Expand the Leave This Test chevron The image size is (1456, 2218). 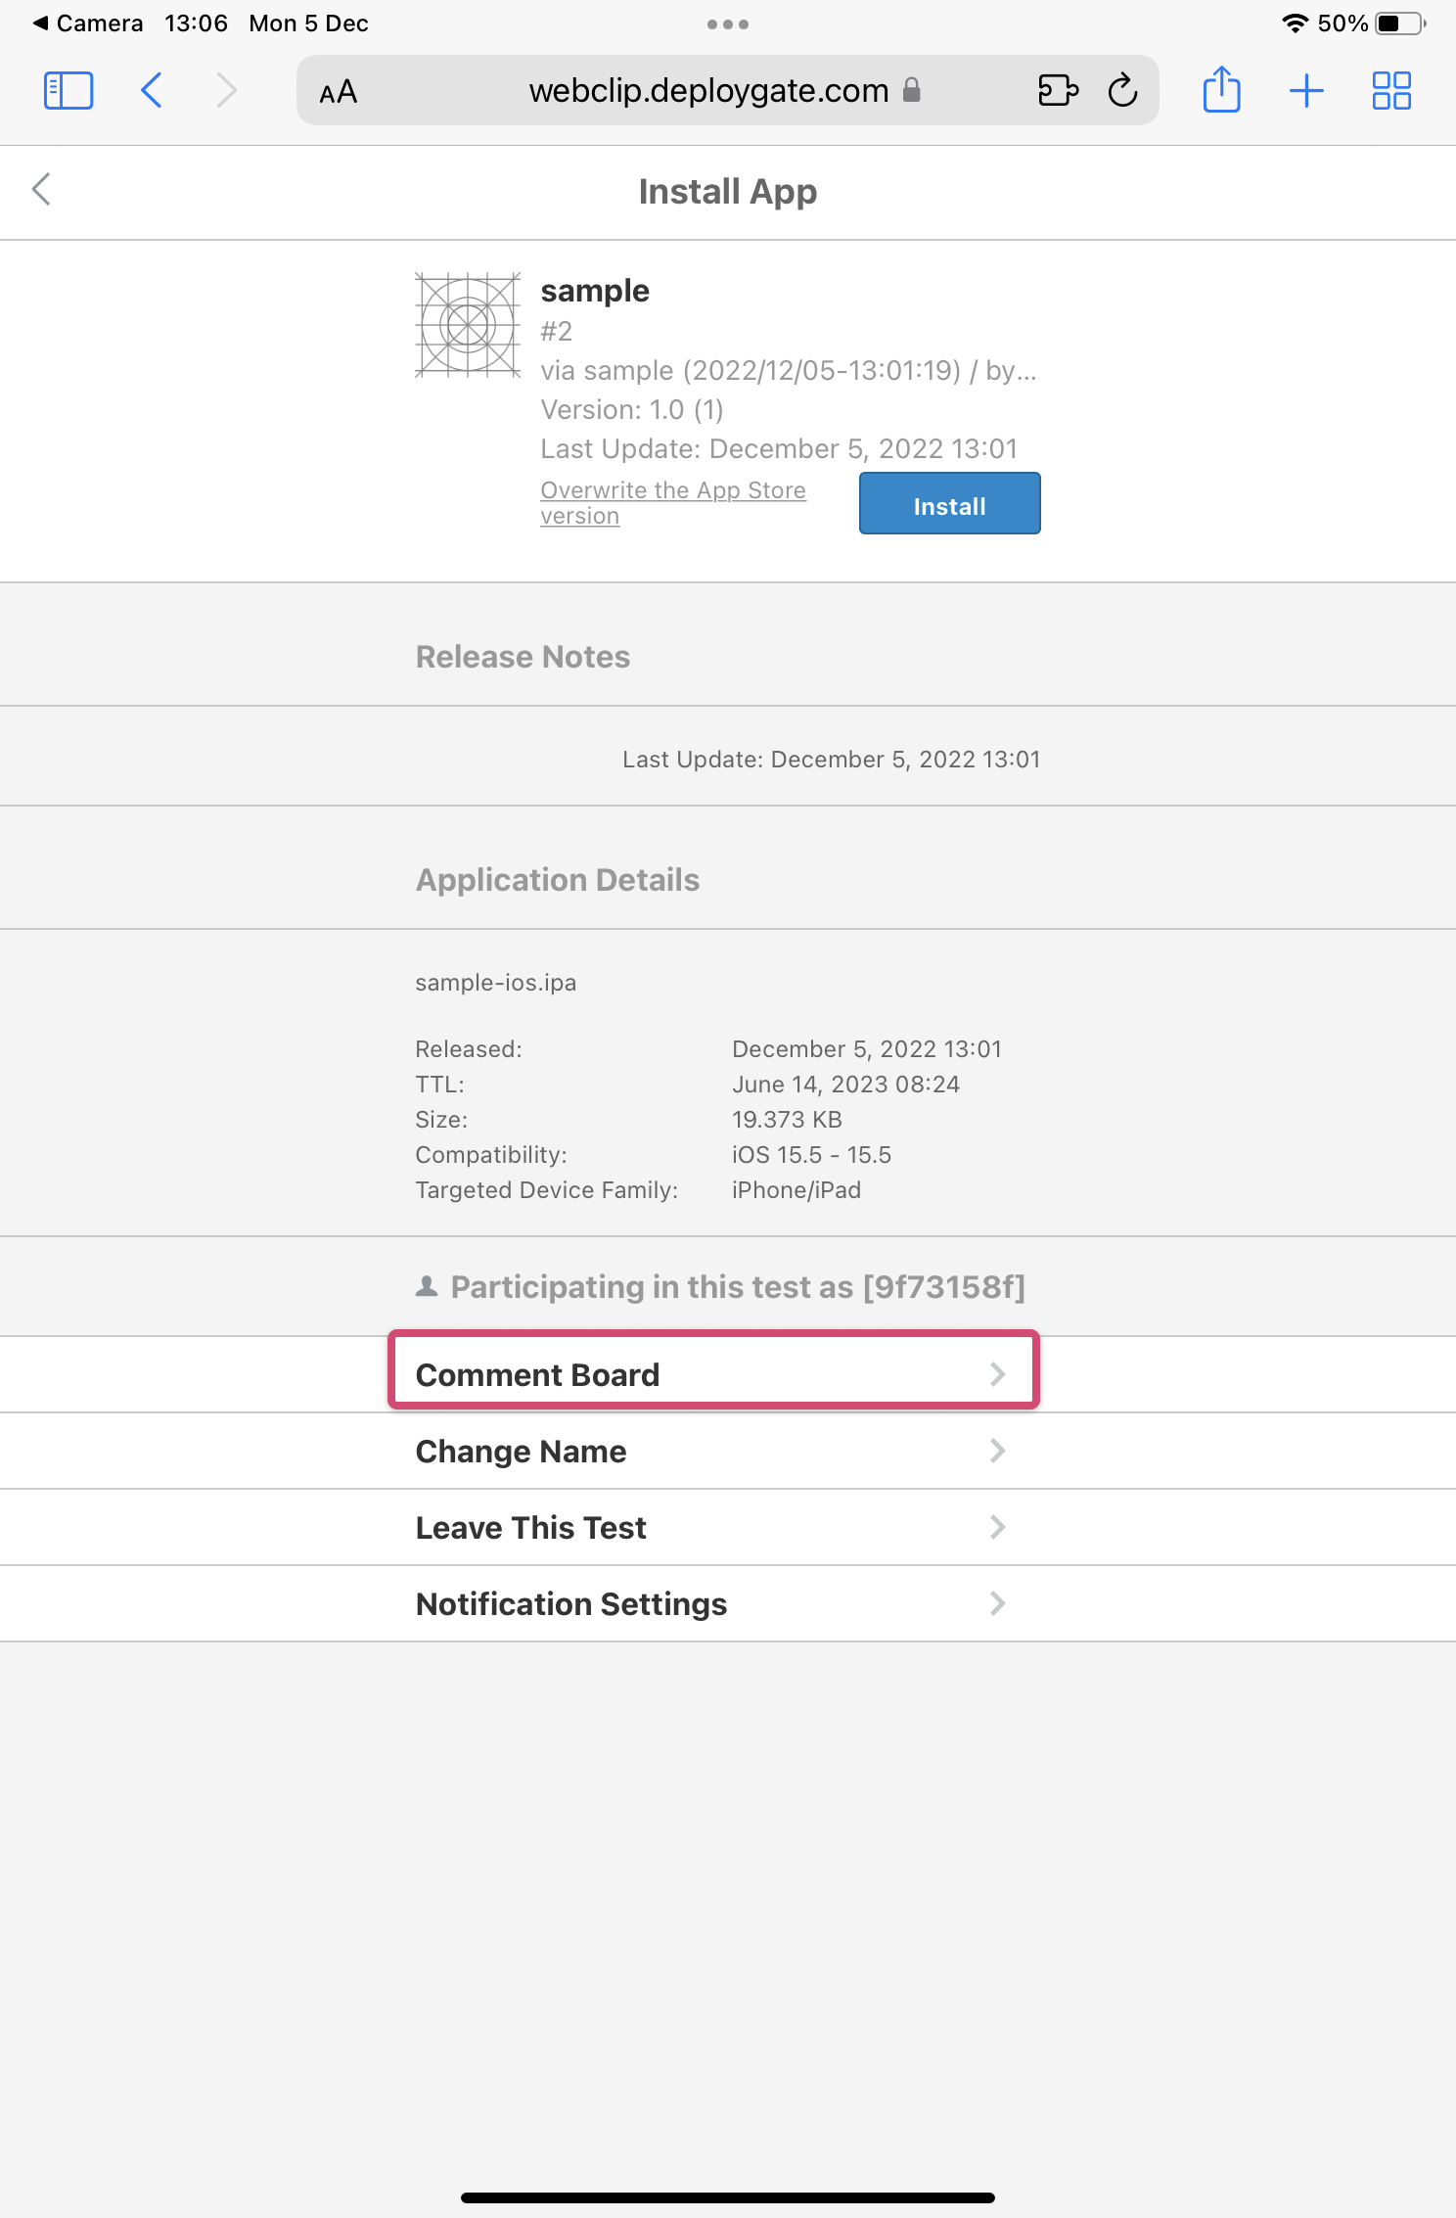click(x=997, y=1527)
